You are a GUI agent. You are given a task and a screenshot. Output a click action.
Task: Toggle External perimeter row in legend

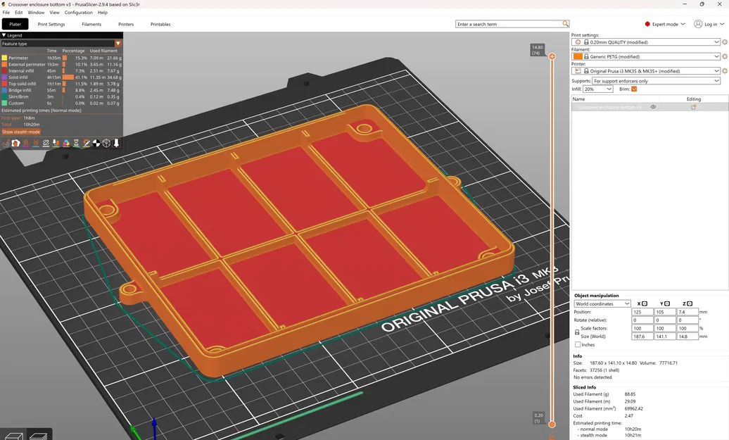(x=61, y=65)
